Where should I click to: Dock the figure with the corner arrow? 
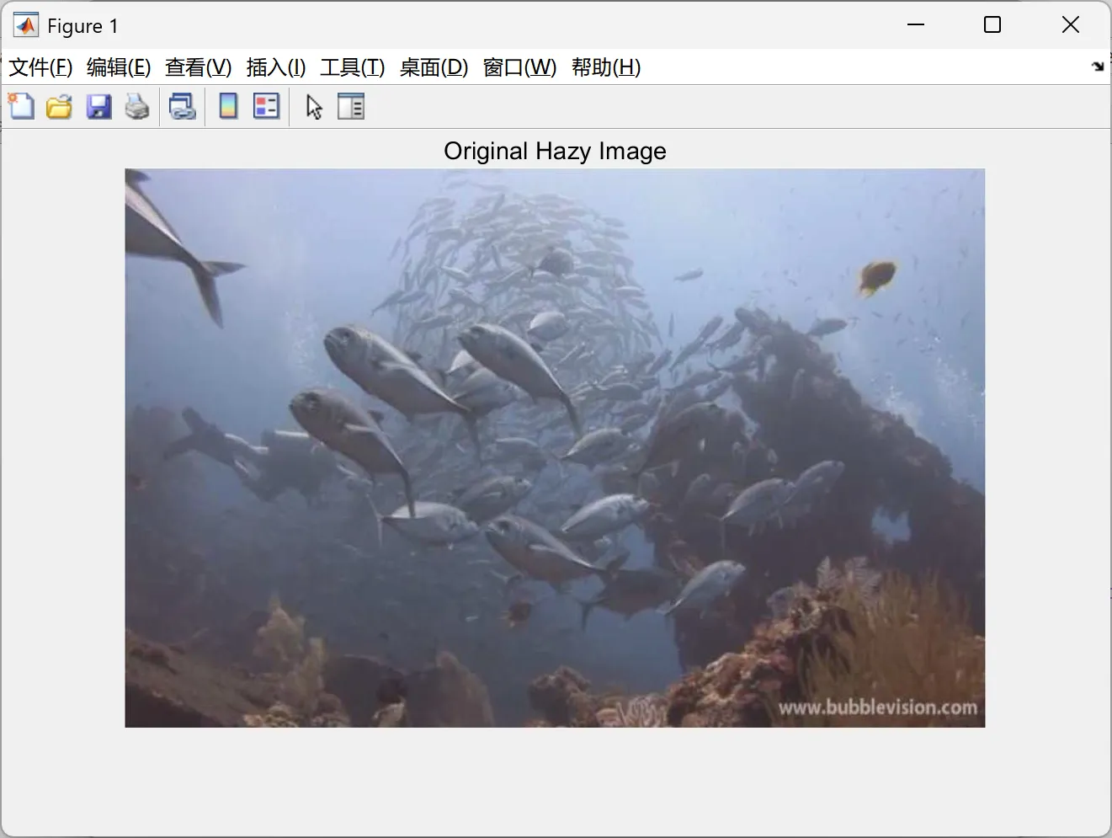1098,67
